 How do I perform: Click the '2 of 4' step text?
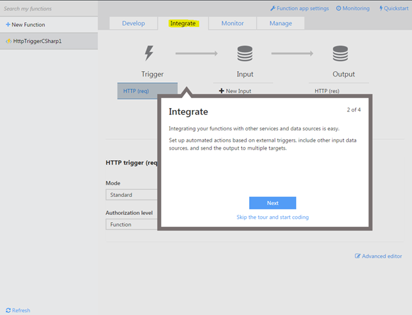click(354, 110)
